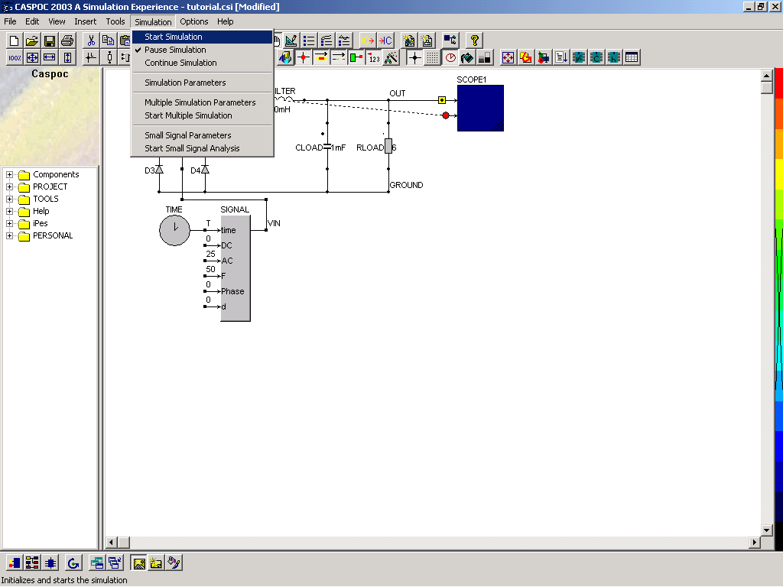Open Simulation Parameters from the menu
Viewport: 783px width, 587px height.
coord(202,83)
